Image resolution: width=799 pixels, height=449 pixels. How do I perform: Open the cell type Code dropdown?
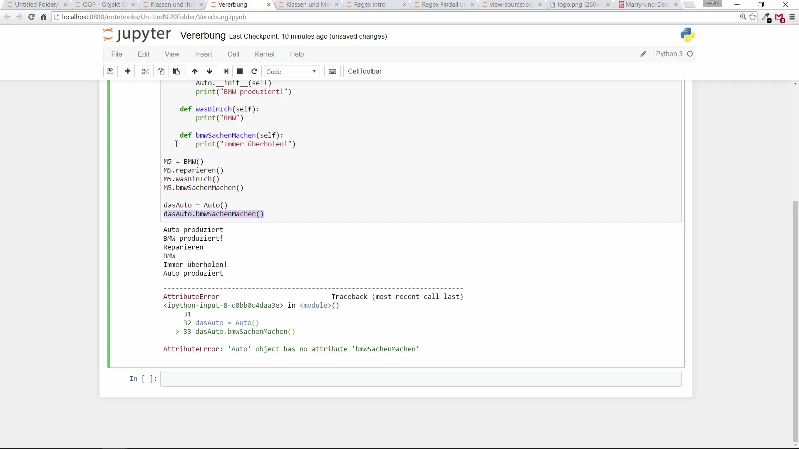point(292,72)
